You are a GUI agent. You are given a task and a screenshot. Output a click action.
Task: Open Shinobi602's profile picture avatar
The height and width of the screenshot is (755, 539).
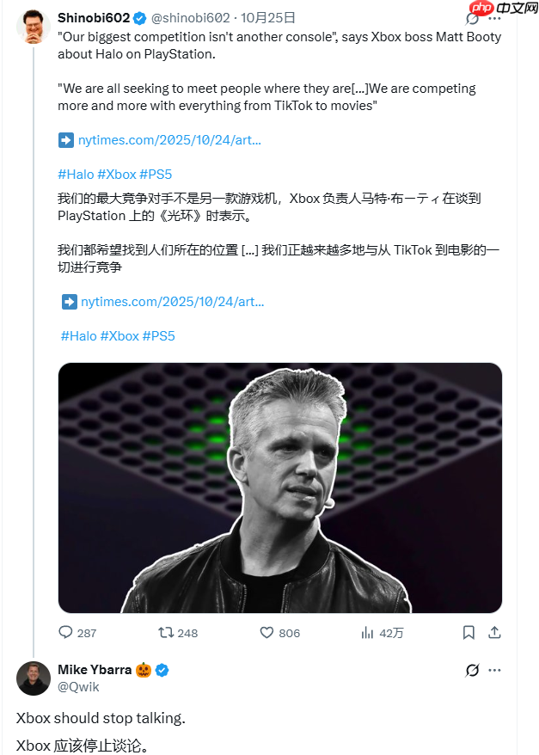(33, 26)
